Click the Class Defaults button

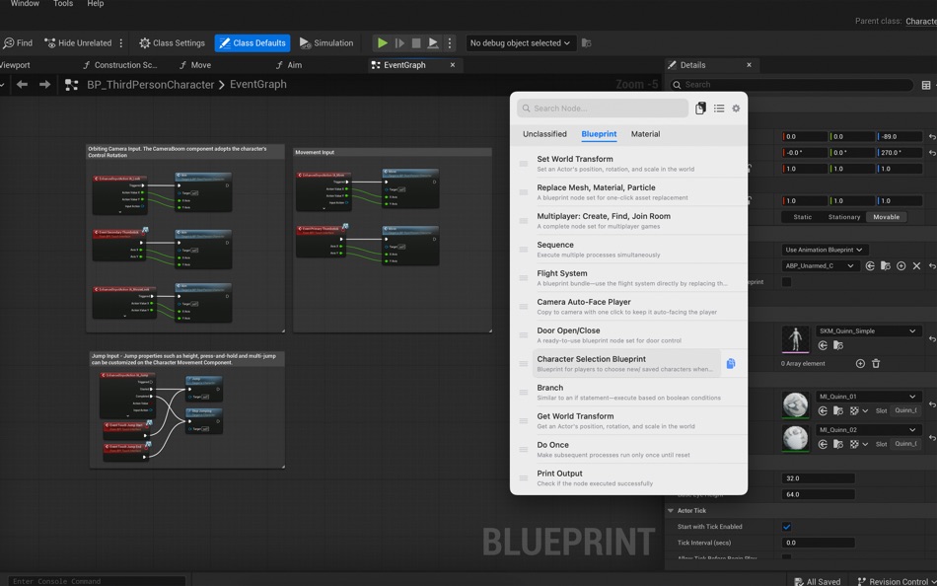point(252,43)
